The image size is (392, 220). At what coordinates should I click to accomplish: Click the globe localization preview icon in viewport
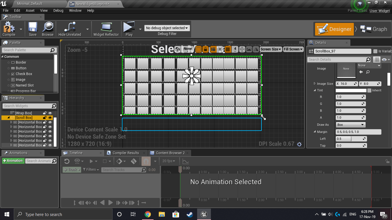click(x=177, y=49)
